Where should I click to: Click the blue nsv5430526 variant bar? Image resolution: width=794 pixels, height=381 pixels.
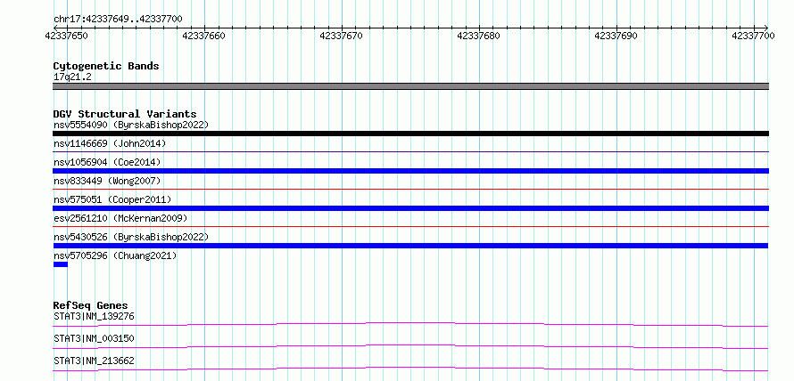click(410, 246)
